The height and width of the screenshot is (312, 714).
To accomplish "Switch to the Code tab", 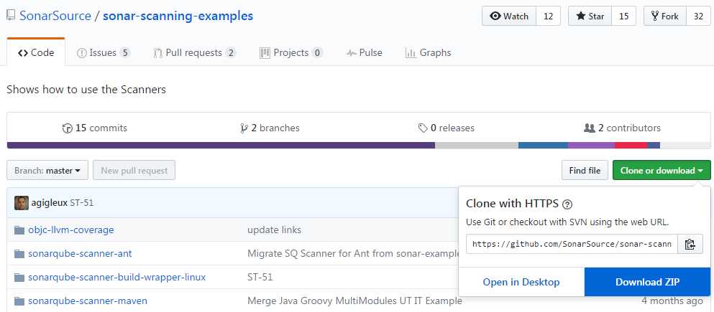I will 36,52.
